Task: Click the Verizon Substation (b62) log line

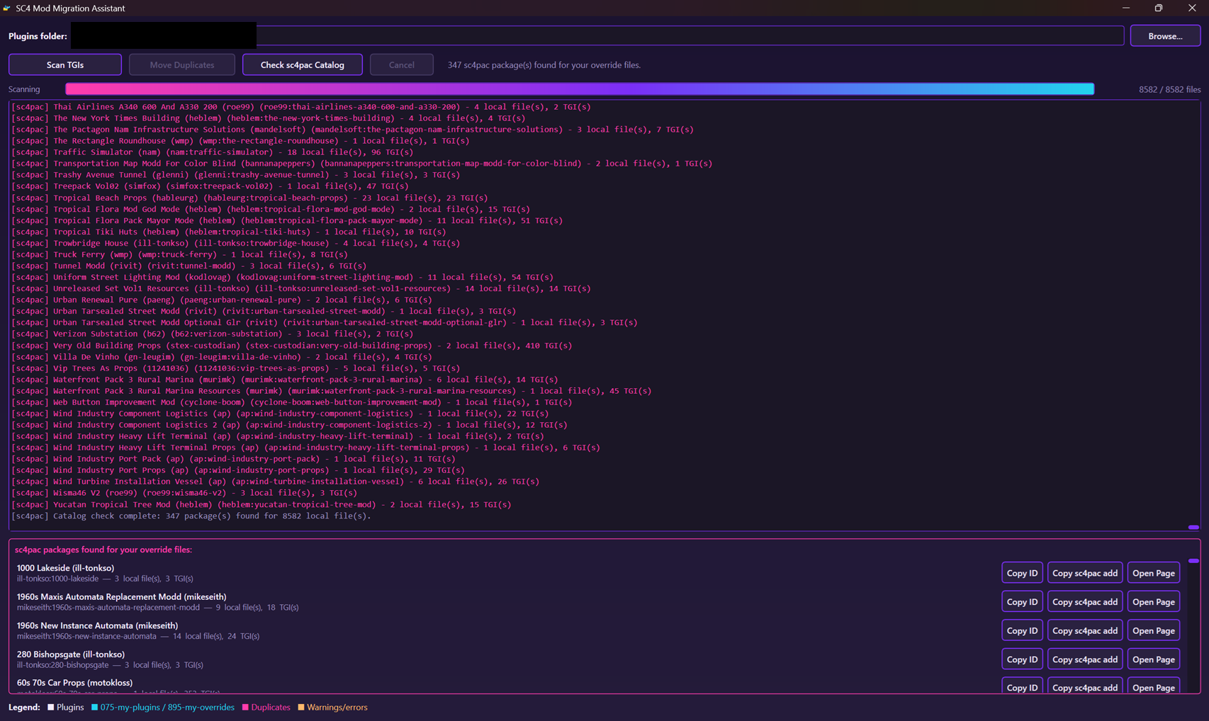Action: coord(212,334)
